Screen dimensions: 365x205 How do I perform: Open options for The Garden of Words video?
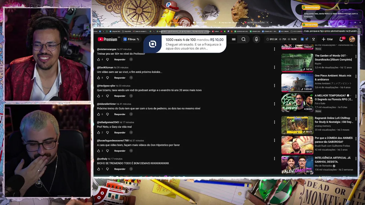click(x=356, y=56)
